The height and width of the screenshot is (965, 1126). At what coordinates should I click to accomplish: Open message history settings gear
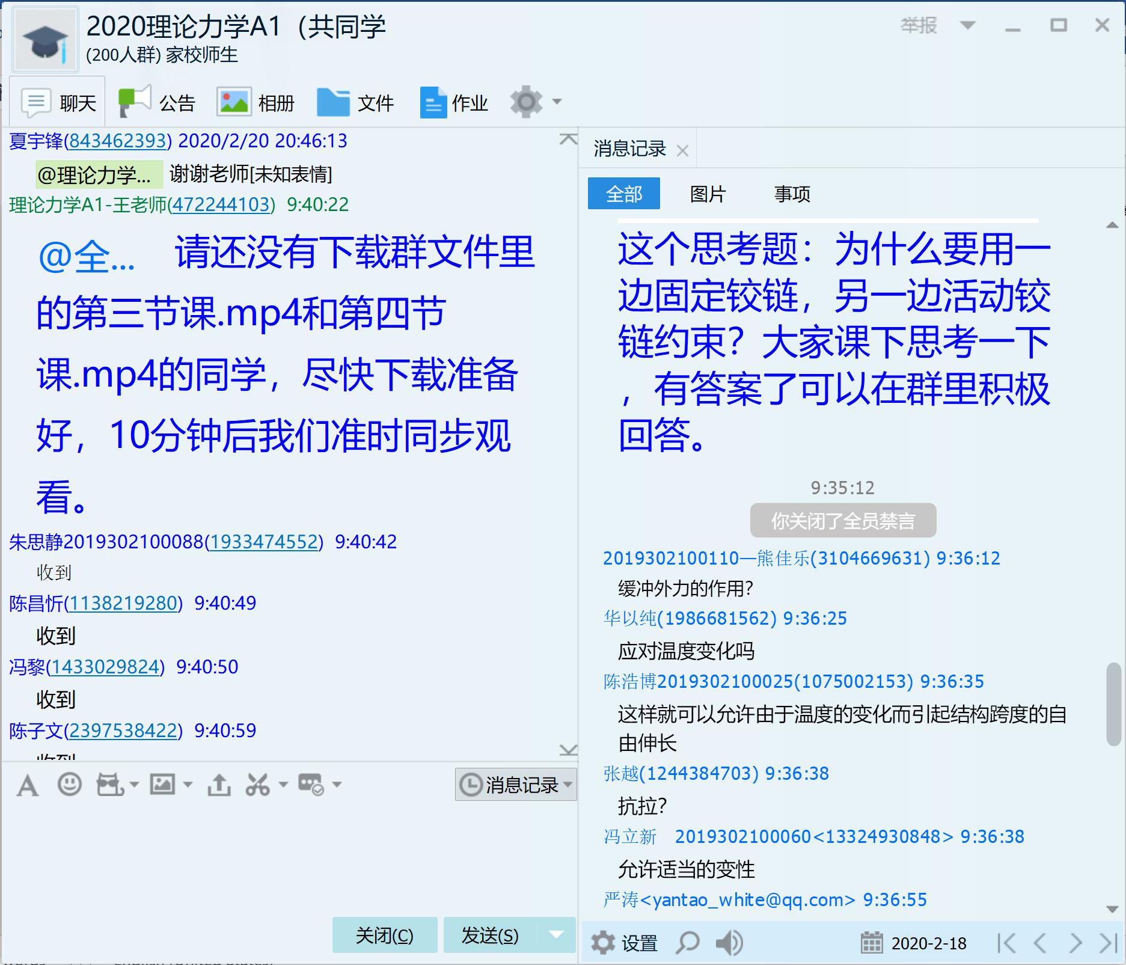603,943
